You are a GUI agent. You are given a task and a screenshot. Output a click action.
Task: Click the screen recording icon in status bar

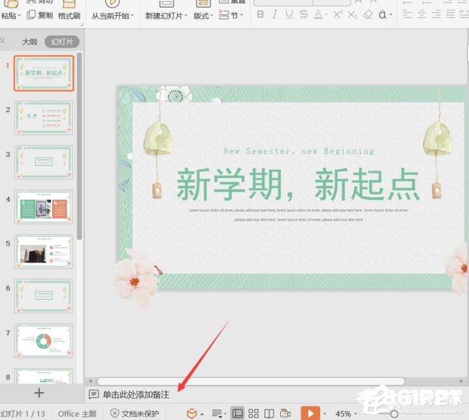285,413
